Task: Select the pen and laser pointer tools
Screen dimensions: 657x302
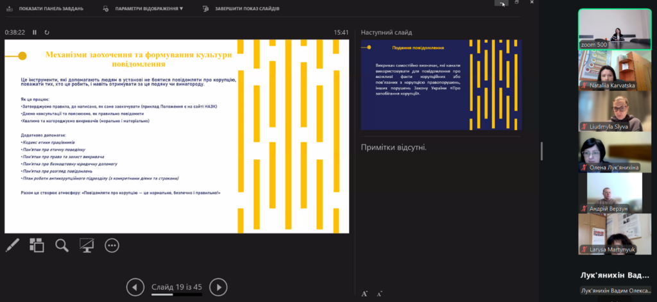Action: (x=13, y=245)
